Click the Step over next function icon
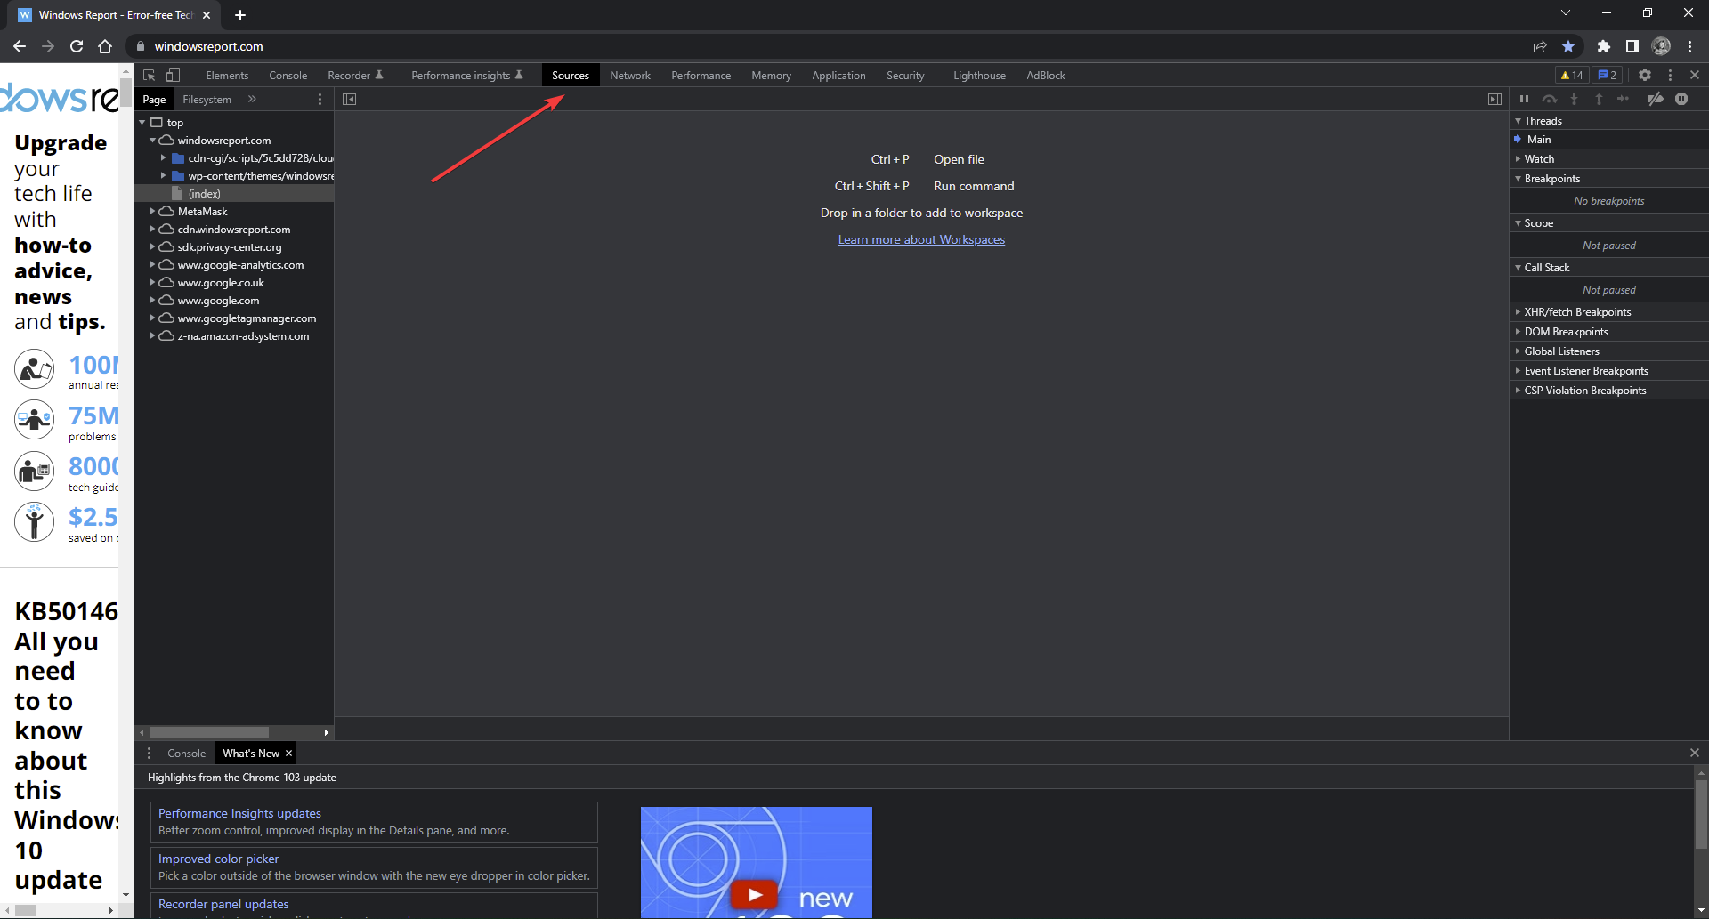This screenshot has width=1709, height=919. [x=1550, y=100]
